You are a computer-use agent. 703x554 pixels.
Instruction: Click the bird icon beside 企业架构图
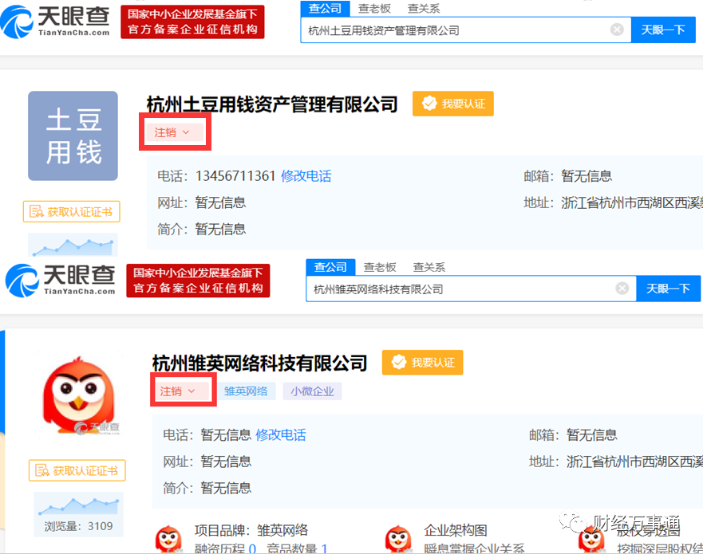tap(398, 539)
